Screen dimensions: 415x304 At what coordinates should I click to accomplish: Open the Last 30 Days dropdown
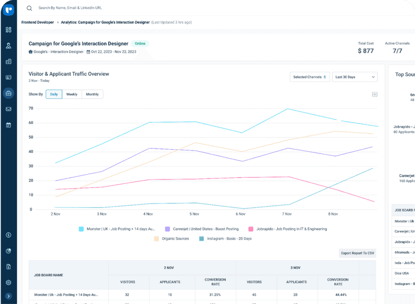(x=355, y=77)
